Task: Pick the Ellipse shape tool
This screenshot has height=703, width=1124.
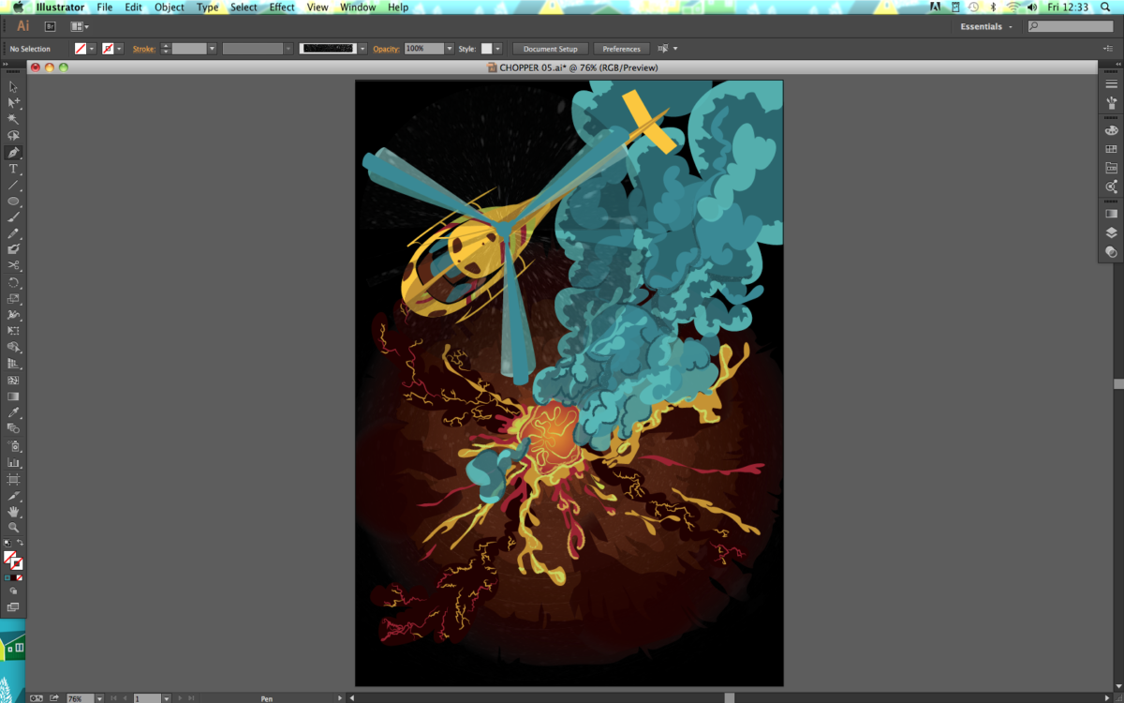Action: pyautogui.click(x=13, y=202)
